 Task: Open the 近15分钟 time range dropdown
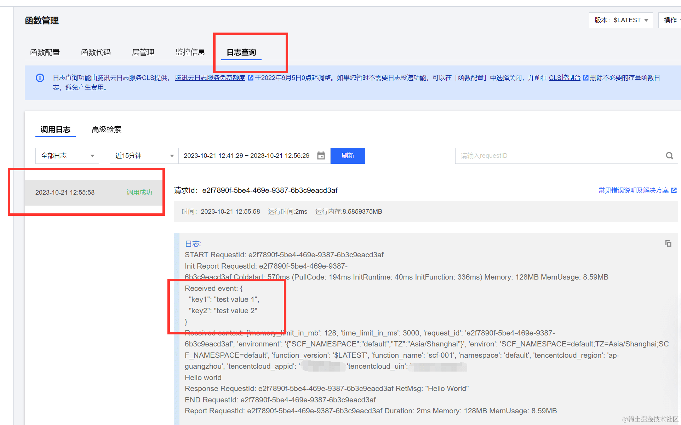(x=144, y=156)
